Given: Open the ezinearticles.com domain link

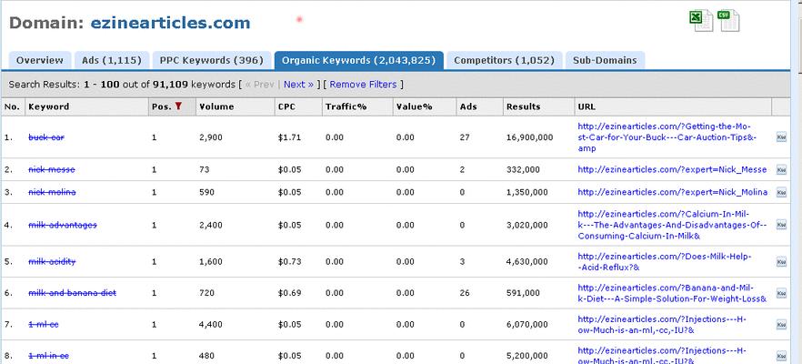Looking at the screenshot, I should click(170, 23).
